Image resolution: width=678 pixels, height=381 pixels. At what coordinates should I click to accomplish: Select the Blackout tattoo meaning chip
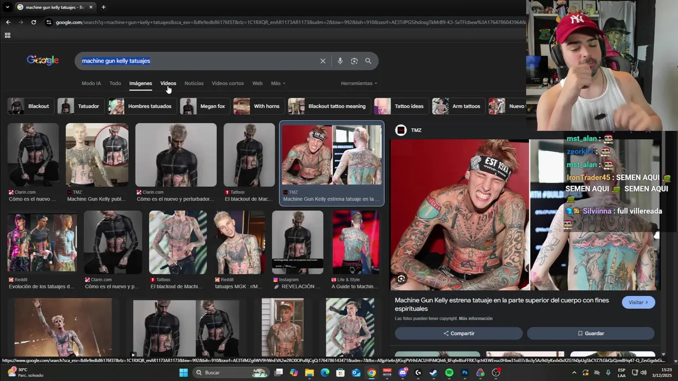tap(329, 106)
